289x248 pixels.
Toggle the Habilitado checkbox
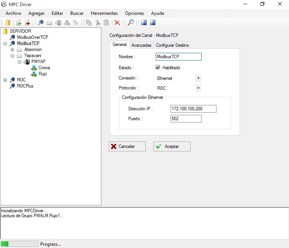click(x=158, y=67)
